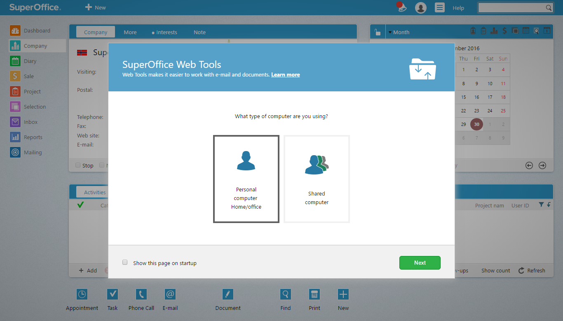563x321 pixels.
Task: Open the Diary calendar icon in sidebar
Action: 15,61
